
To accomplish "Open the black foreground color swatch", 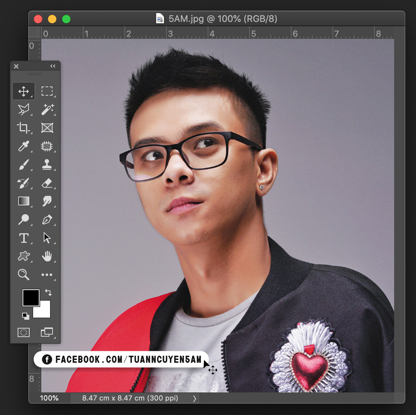I will [x=31, y=297].
